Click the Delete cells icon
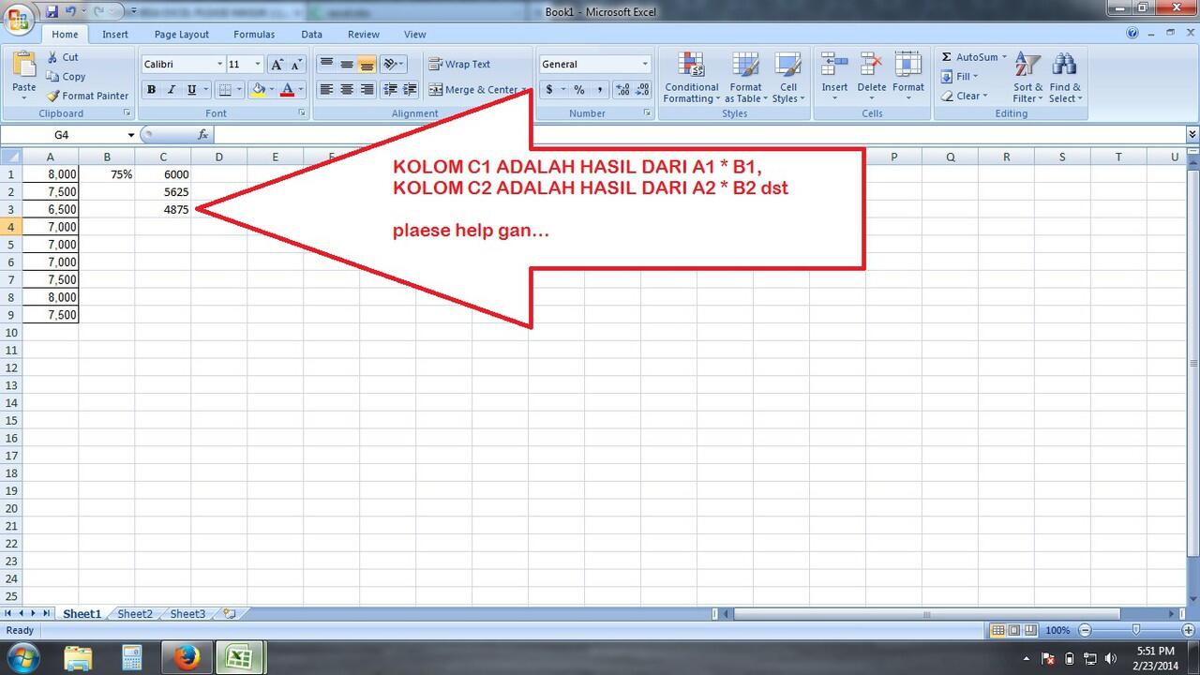The image size is (1200, 675). point(871,66)
